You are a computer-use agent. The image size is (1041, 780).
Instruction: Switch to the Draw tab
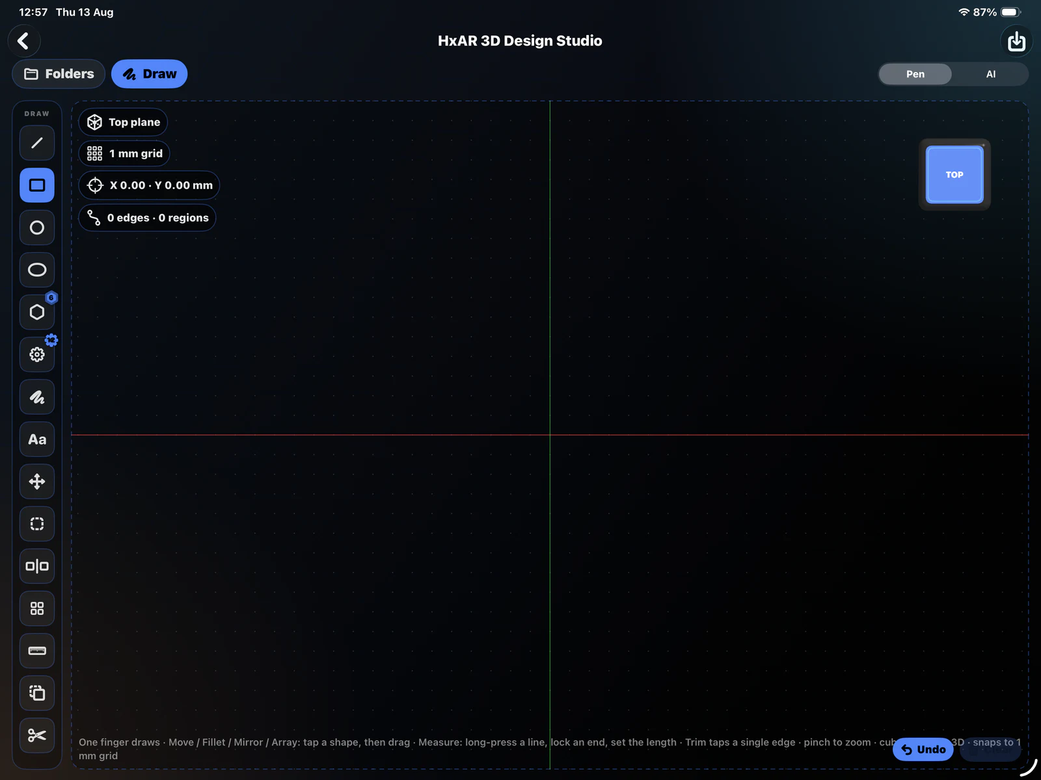pyautogui.click(x=149, y=74)
